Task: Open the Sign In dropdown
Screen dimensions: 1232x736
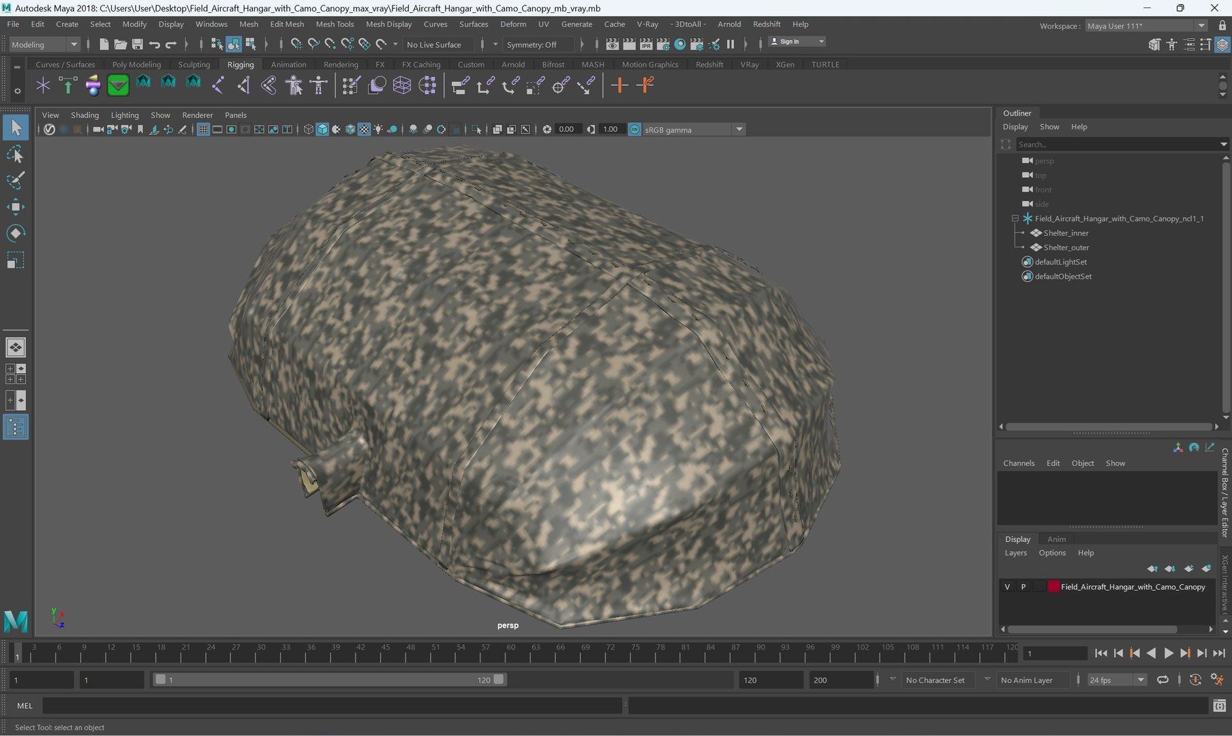Action: (797, 42)
